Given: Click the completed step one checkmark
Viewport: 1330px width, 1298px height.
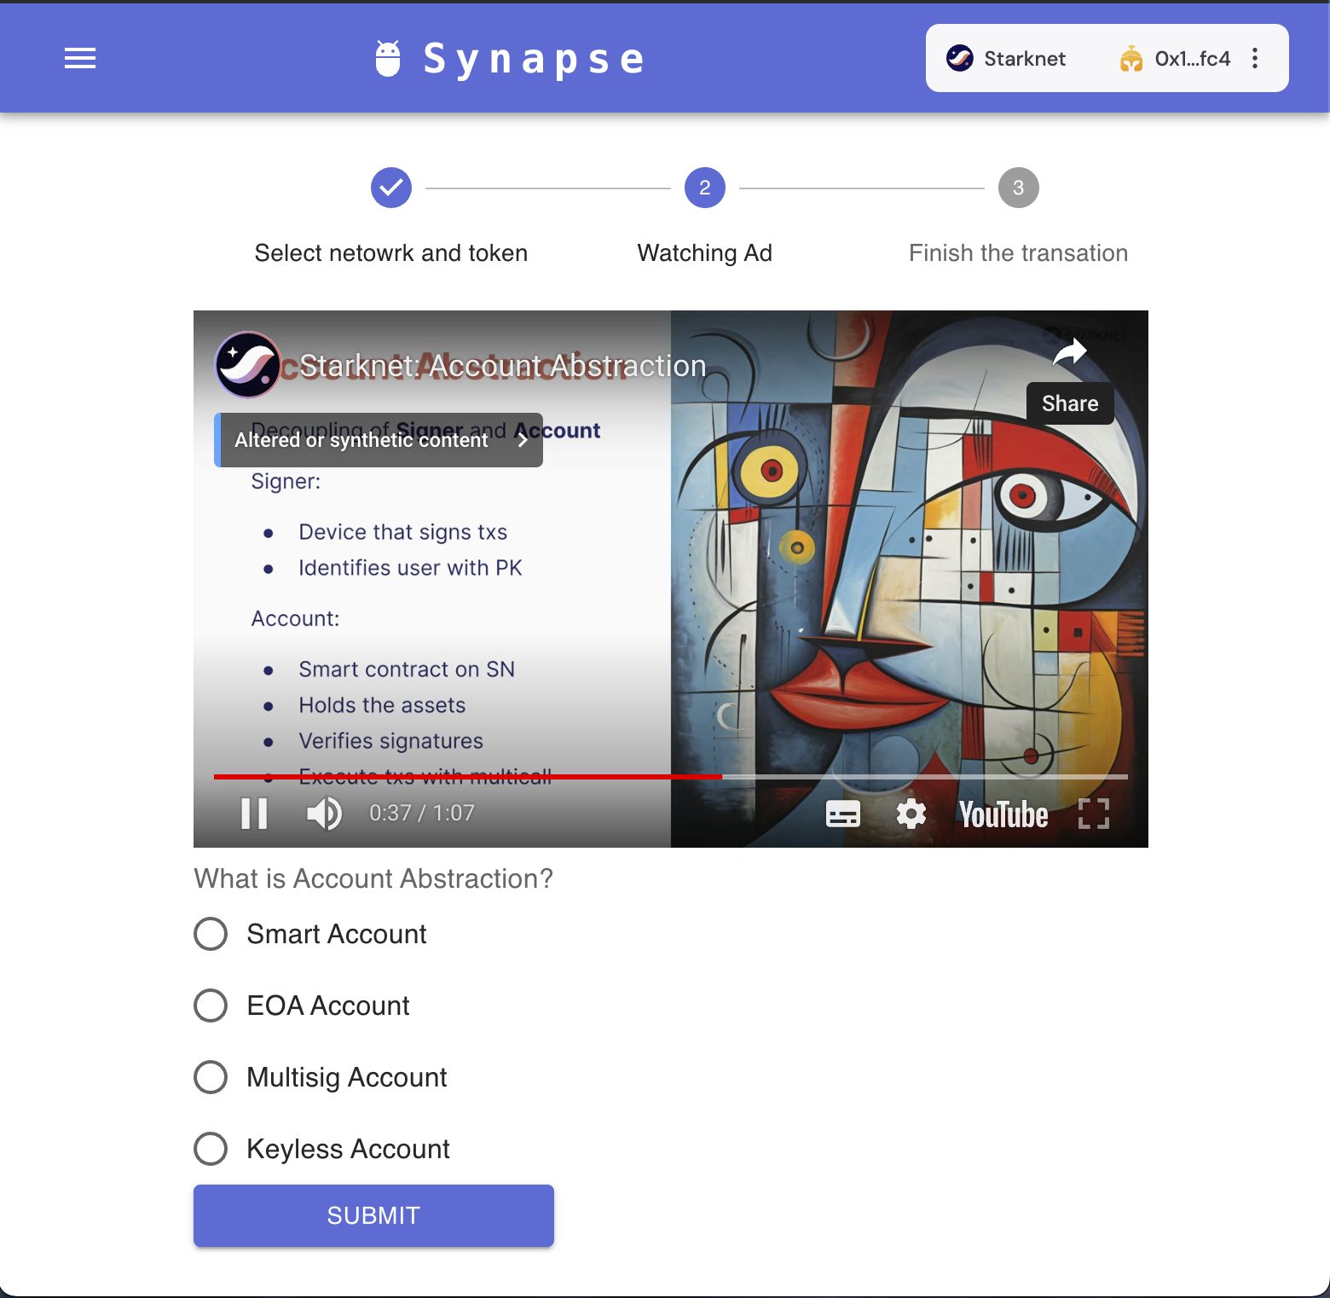Looking at the screenshot, I should click(391, 188).
